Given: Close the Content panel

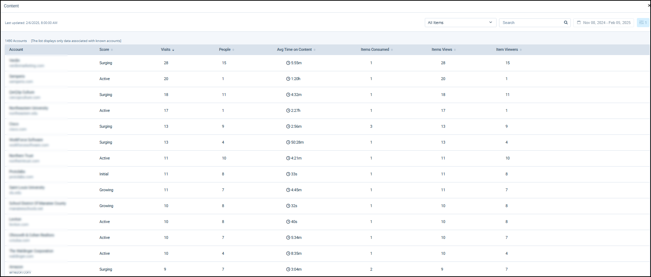Looking at the screenshot, I should 649,6.
